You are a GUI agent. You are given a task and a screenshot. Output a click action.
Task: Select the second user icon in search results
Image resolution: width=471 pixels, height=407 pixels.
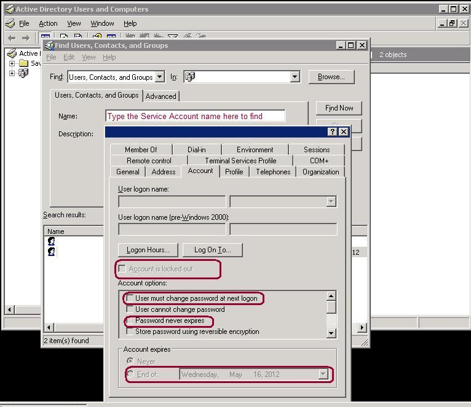(x=52, y=252)
